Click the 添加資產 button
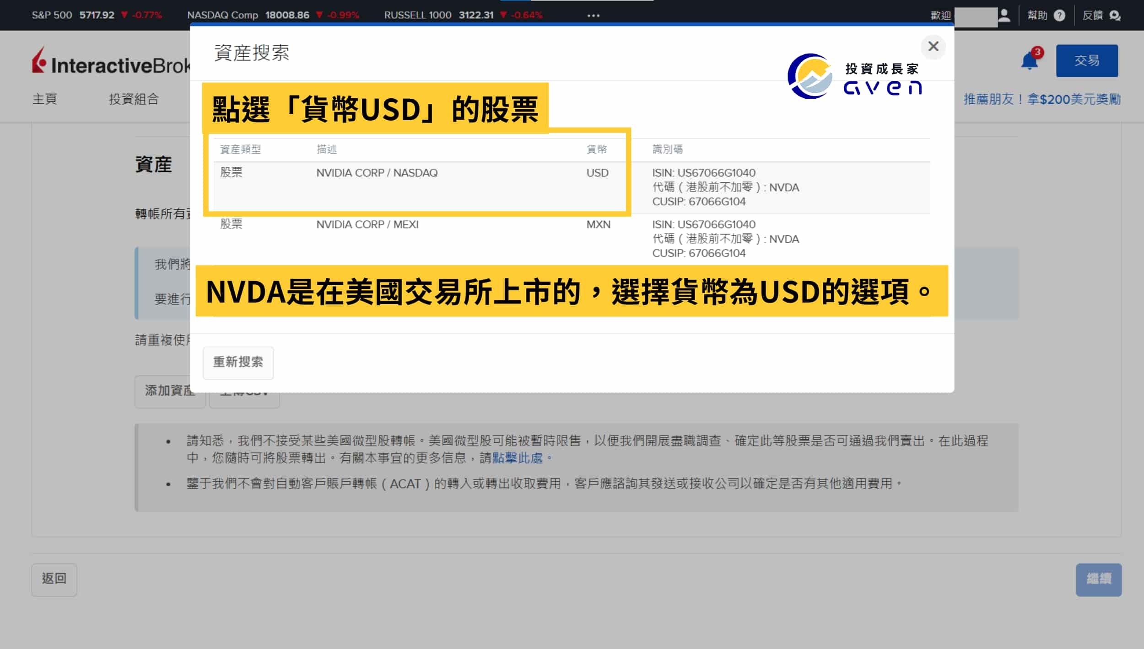 coord(170,391)
